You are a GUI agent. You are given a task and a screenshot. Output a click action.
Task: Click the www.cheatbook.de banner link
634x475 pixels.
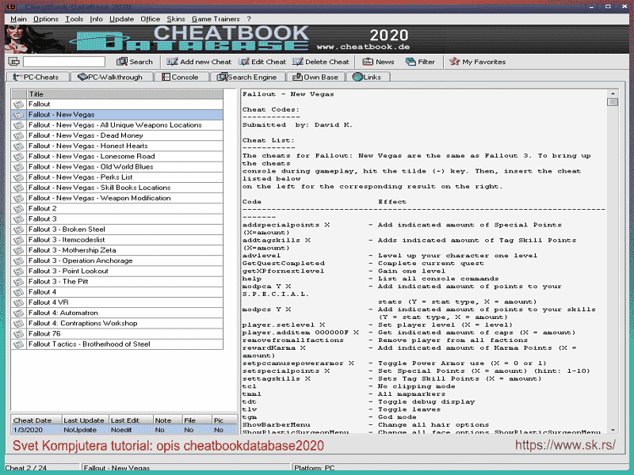click(363, 47)
